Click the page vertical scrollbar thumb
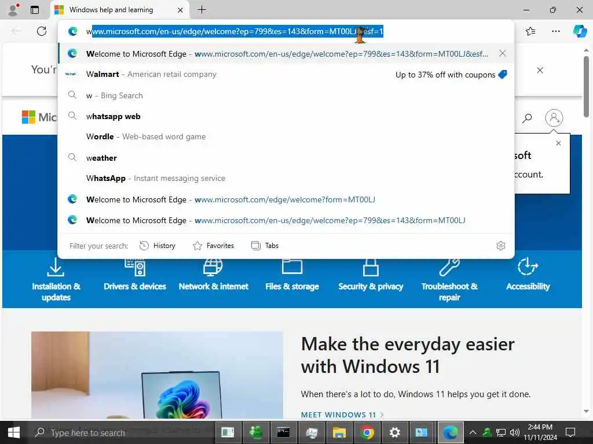Viewport: 593px width, 444px height. pos(586,86)
